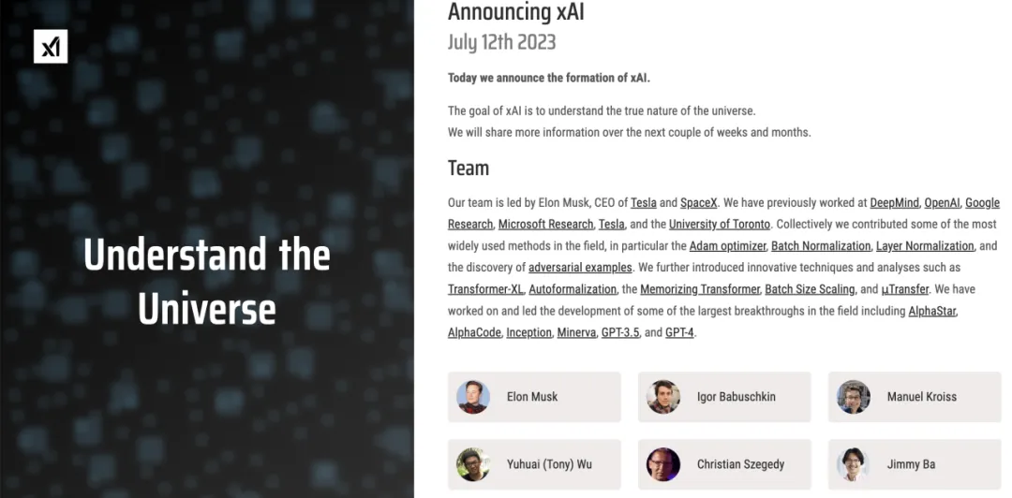1012x498 pixels.
Task: Click Jimmy Ba's avatar photo
Action: (854, 464)
